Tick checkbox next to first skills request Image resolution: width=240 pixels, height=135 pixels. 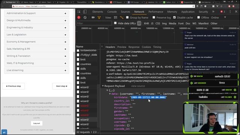tap(78, 69)
